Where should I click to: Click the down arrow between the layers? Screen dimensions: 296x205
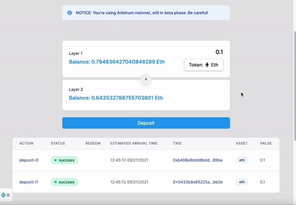point(146,79)
